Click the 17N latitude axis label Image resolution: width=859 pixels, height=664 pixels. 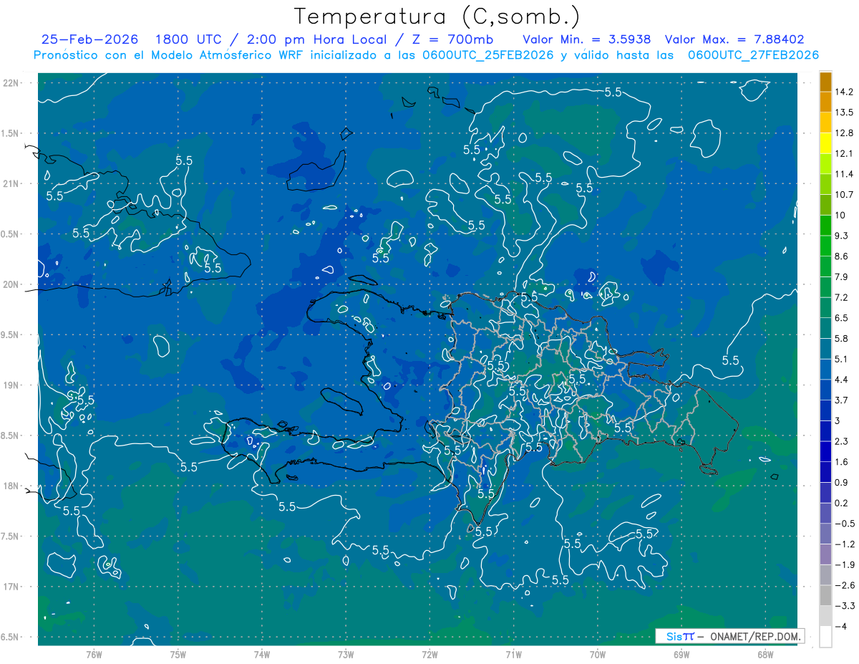12,587
